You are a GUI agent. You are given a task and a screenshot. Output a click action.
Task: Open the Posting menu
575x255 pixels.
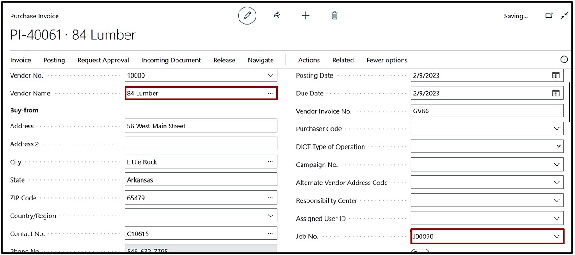pyautogui.click(x=54, y=61)
